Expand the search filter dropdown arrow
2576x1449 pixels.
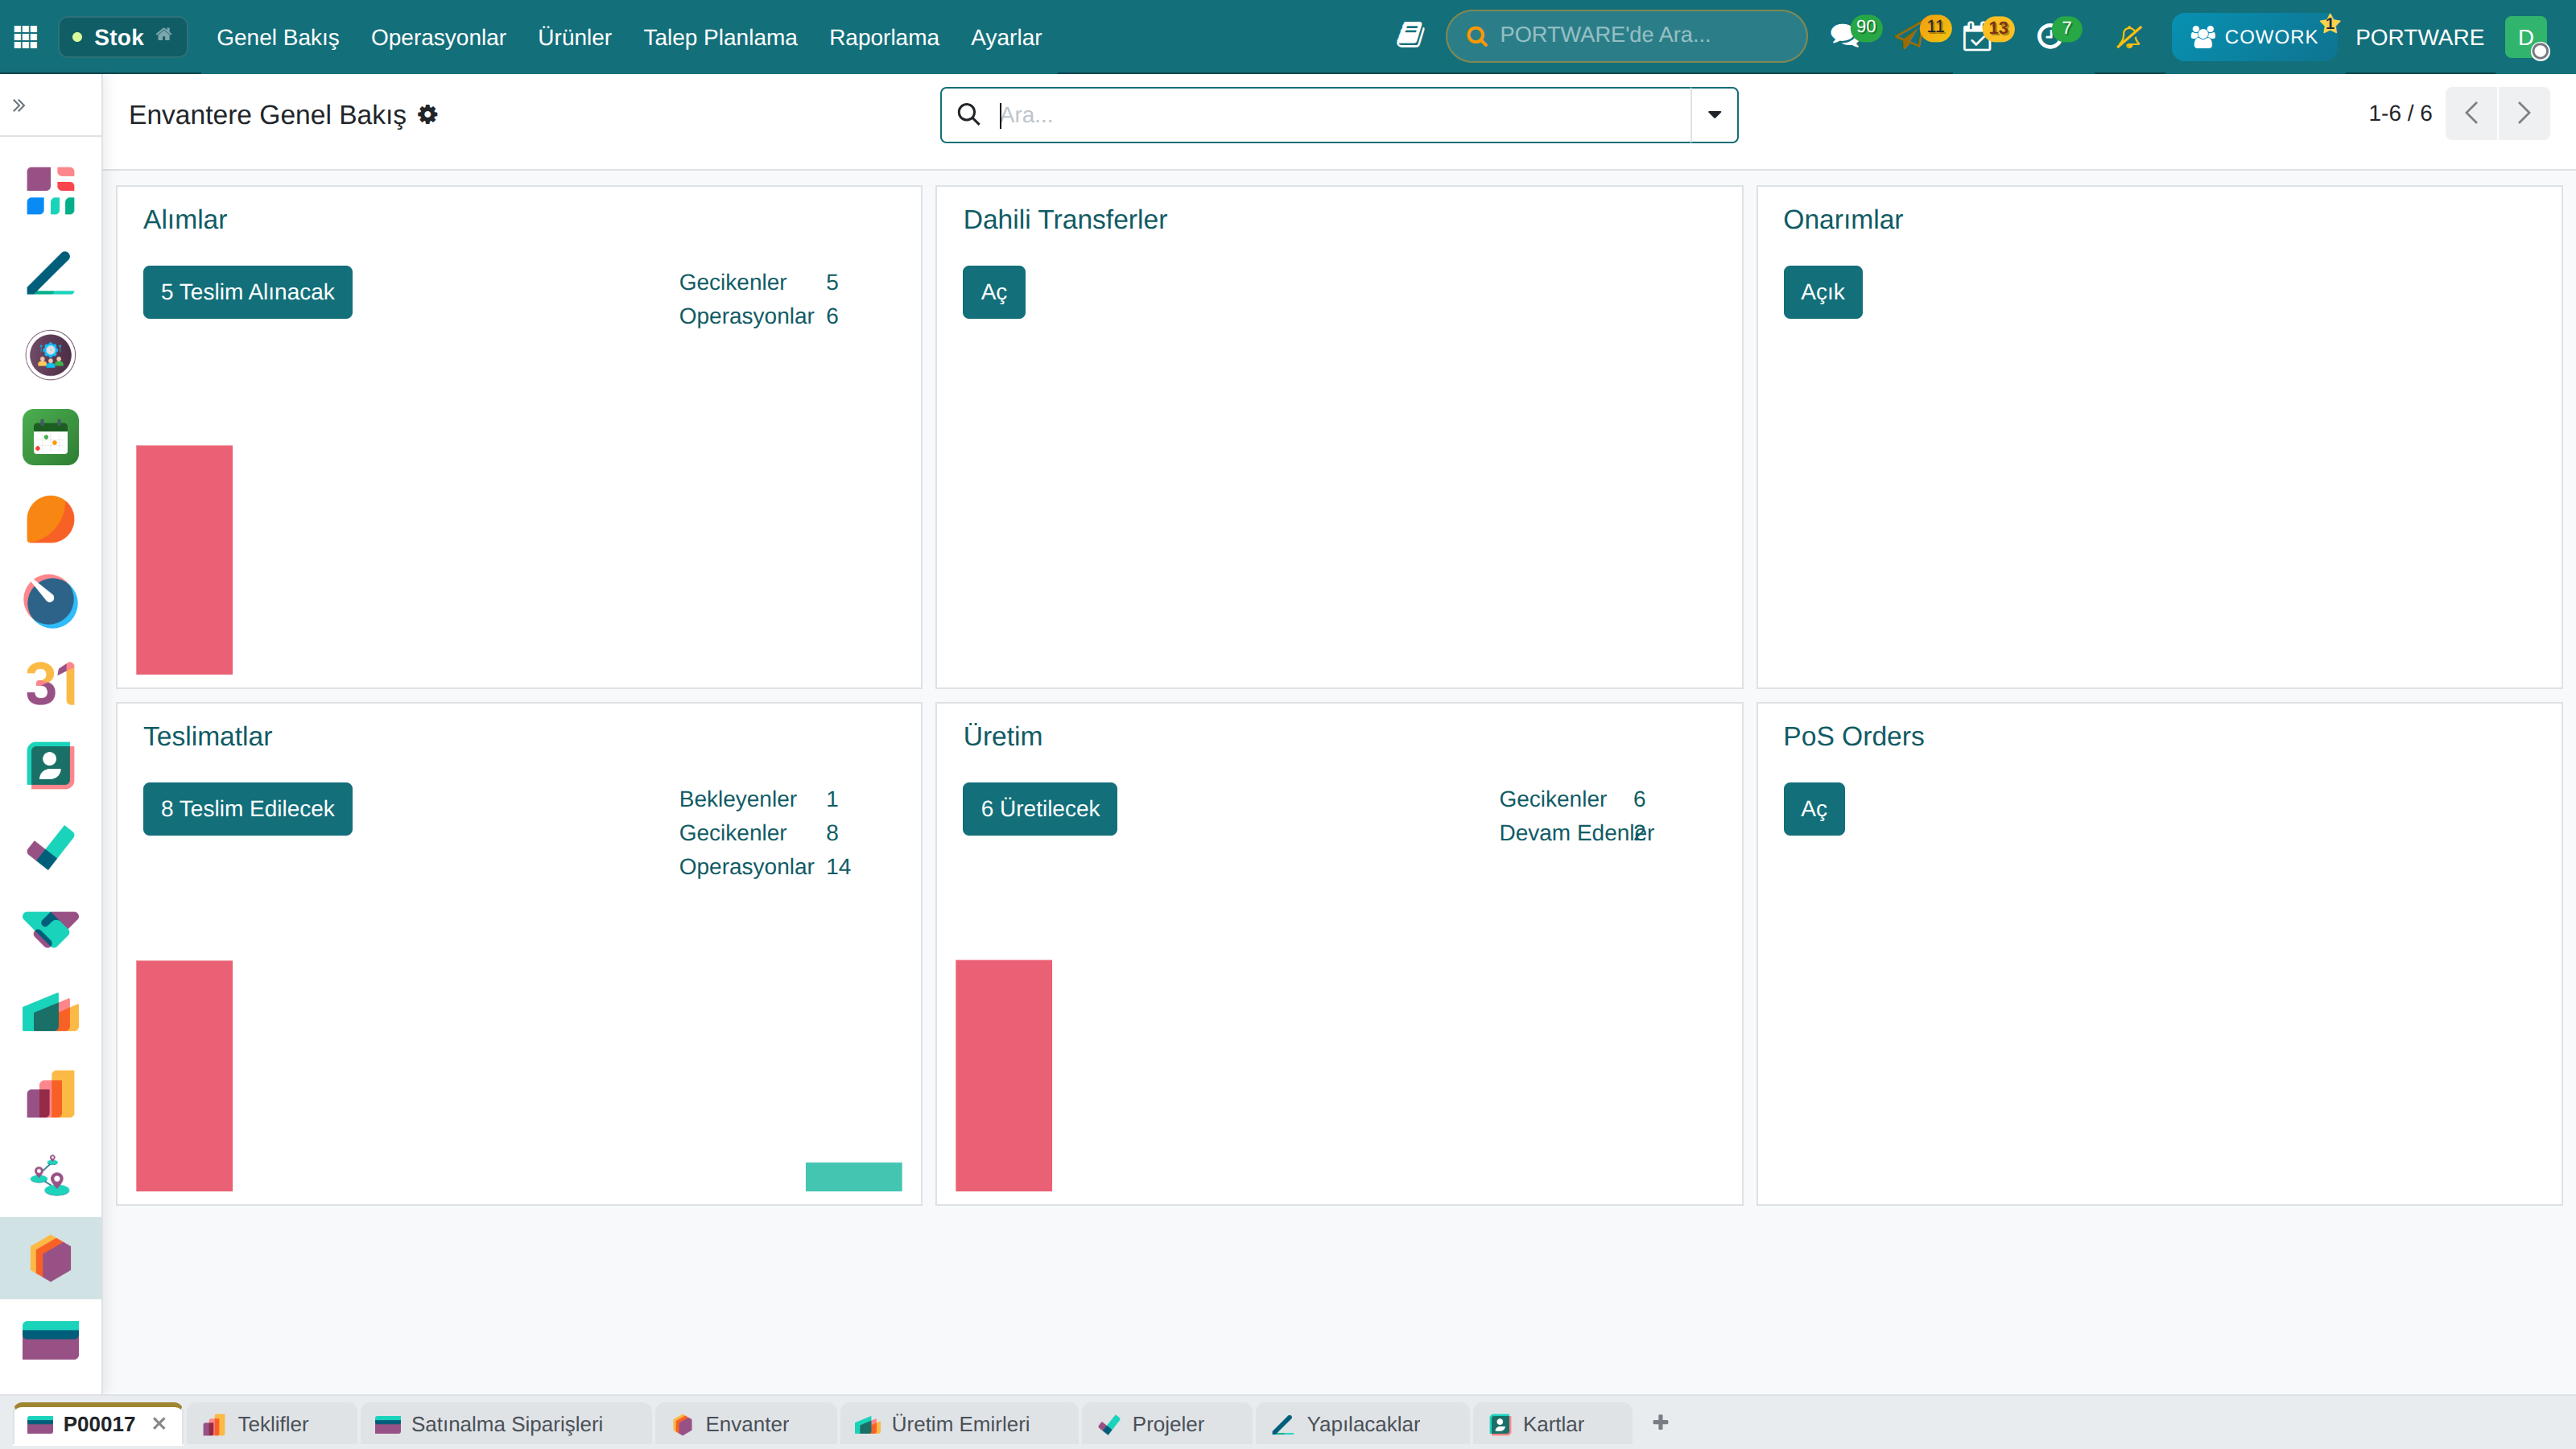coord(1714,115)
